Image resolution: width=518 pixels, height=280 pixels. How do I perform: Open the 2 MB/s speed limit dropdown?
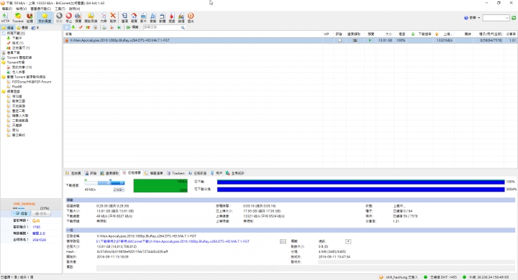click(x=119, y=190)
